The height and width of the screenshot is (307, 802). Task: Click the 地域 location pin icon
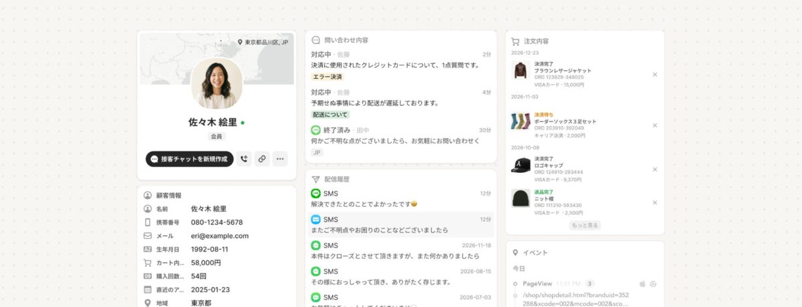tap(148, 303)
